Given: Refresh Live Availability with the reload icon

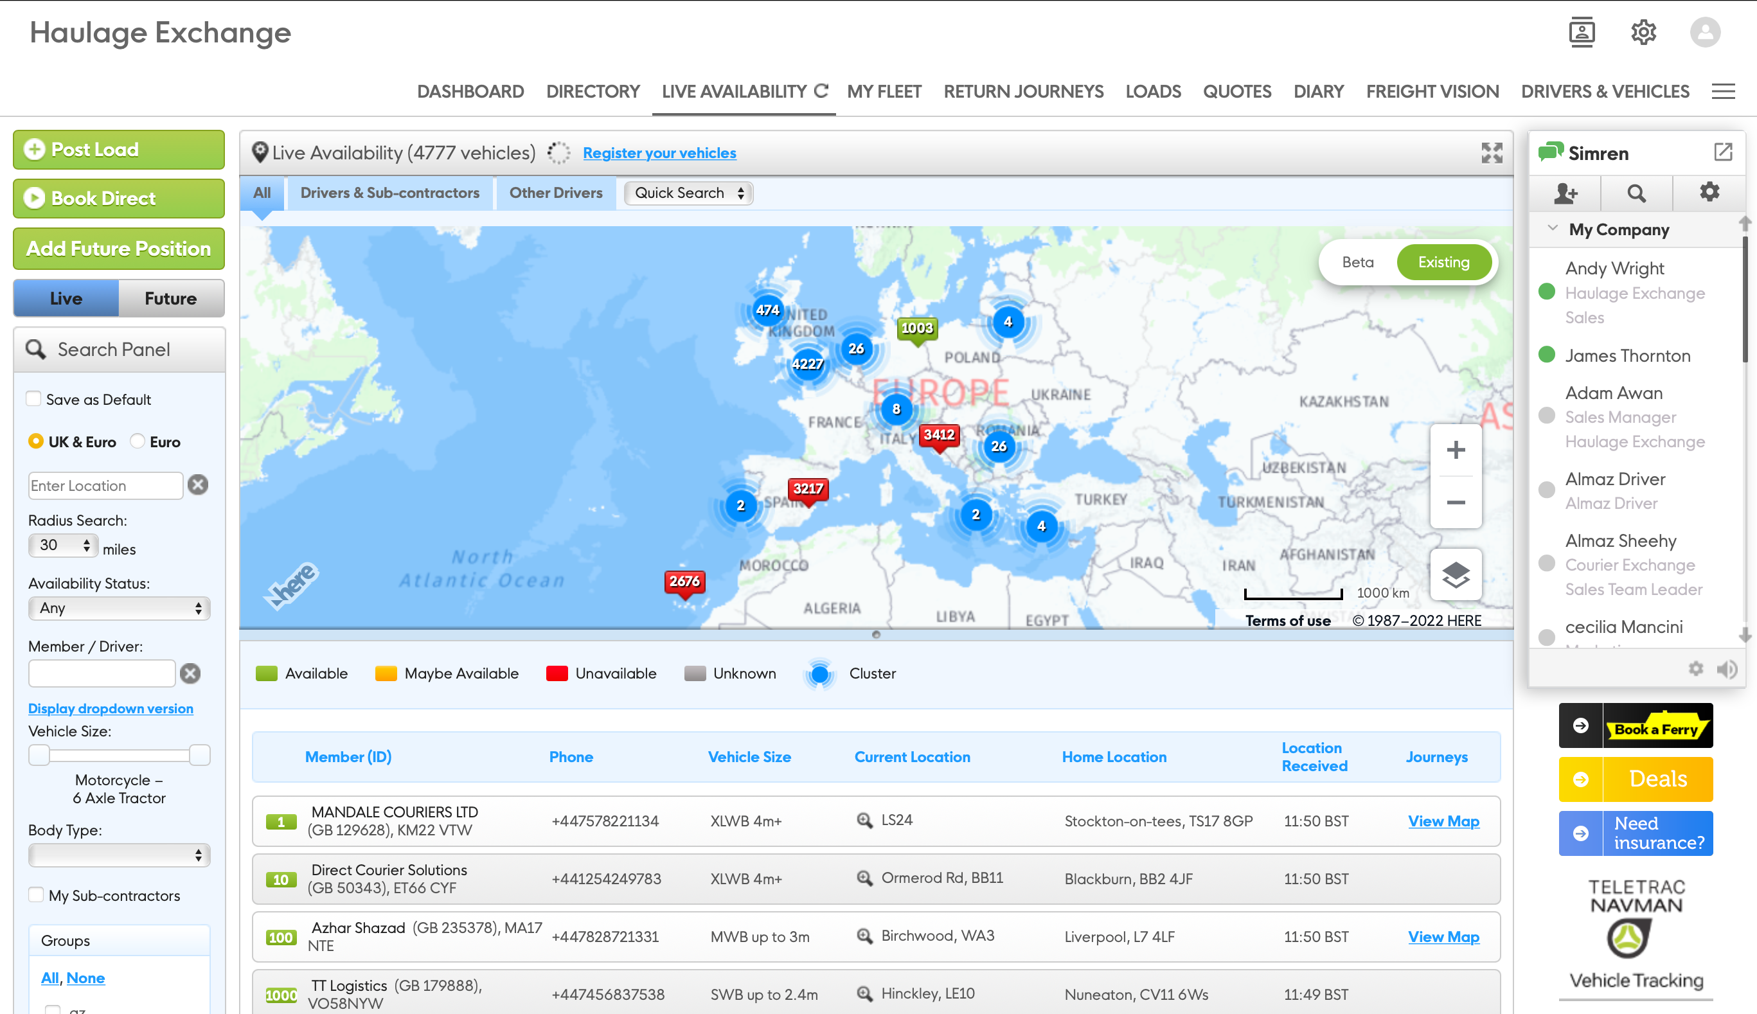Looking at the screenshot, I should [821, 91].
